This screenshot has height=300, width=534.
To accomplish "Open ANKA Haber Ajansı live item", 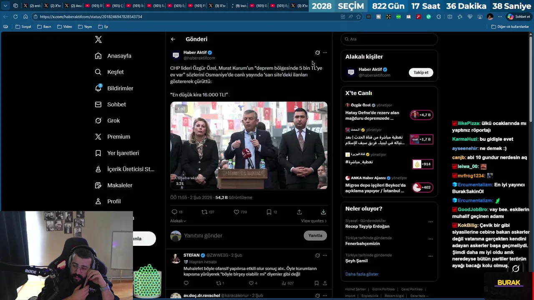I will pyautogui.click(x=389, y=185).
